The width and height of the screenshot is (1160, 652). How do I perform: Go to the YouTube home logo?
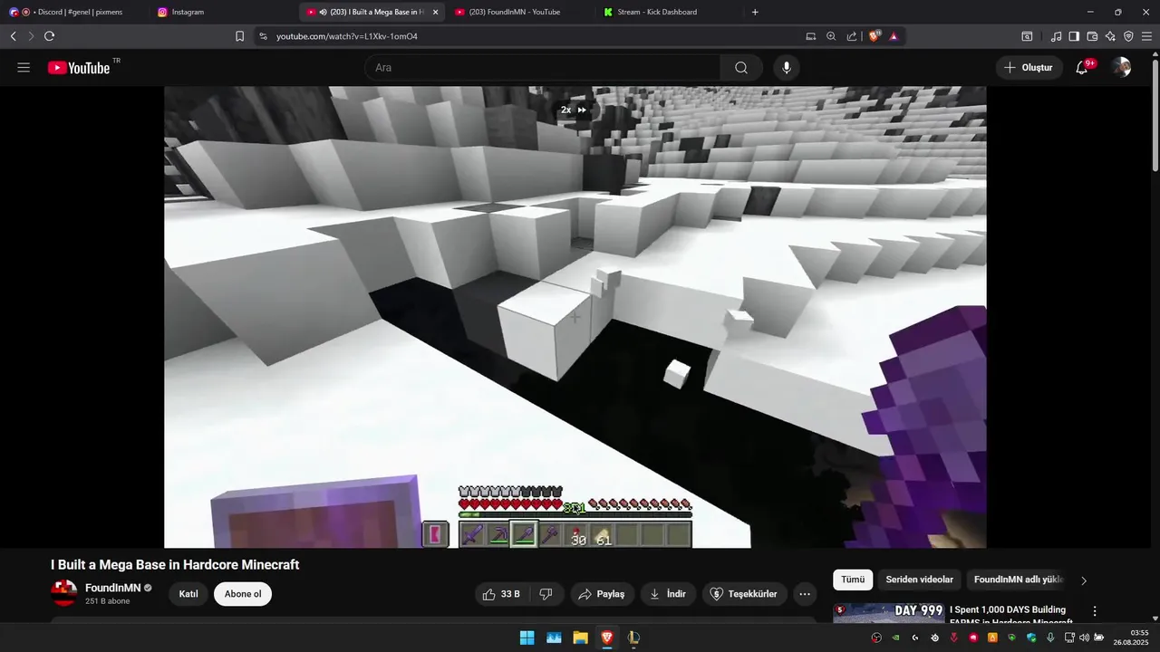click(80, 68)
